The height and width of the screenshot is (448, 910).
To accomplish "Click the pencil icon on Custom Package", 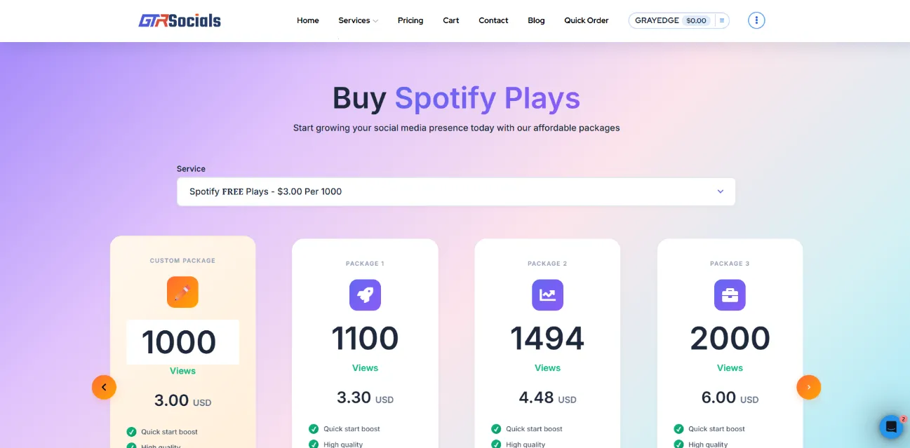I will (x=182, y=292).
